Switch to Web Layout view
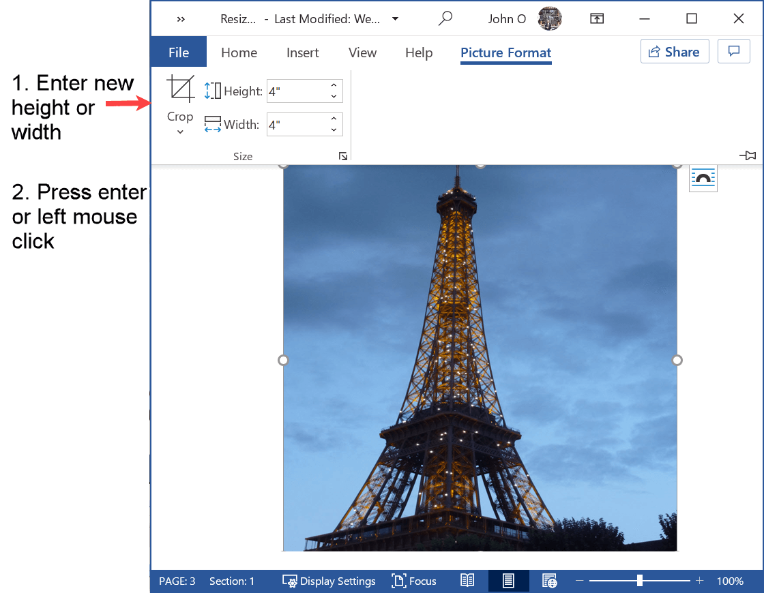The height and width of the screenshot is (593, 764). coord(549,581)
